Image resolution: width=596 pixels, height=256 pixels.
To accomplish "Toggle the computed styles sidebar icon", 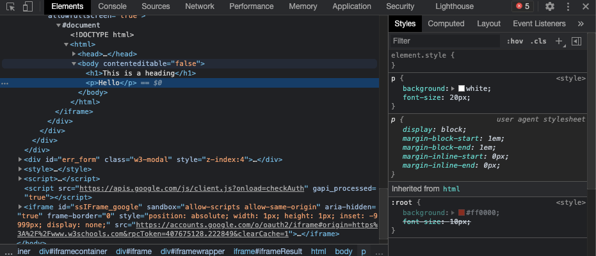I will click(577, 41).
